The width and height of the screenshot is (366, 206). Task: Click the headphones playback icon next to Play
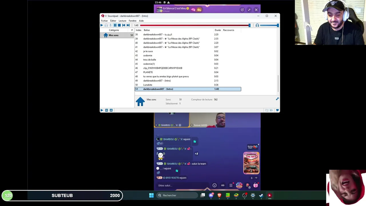tap(106, 25)
